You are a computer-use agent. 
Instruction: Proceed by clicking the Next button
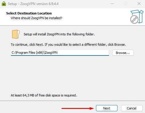[x=107, y=108]
